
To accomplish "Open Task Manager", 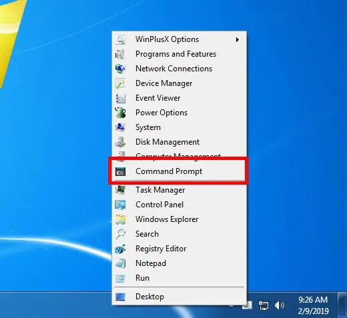I will tap(179, 190).
